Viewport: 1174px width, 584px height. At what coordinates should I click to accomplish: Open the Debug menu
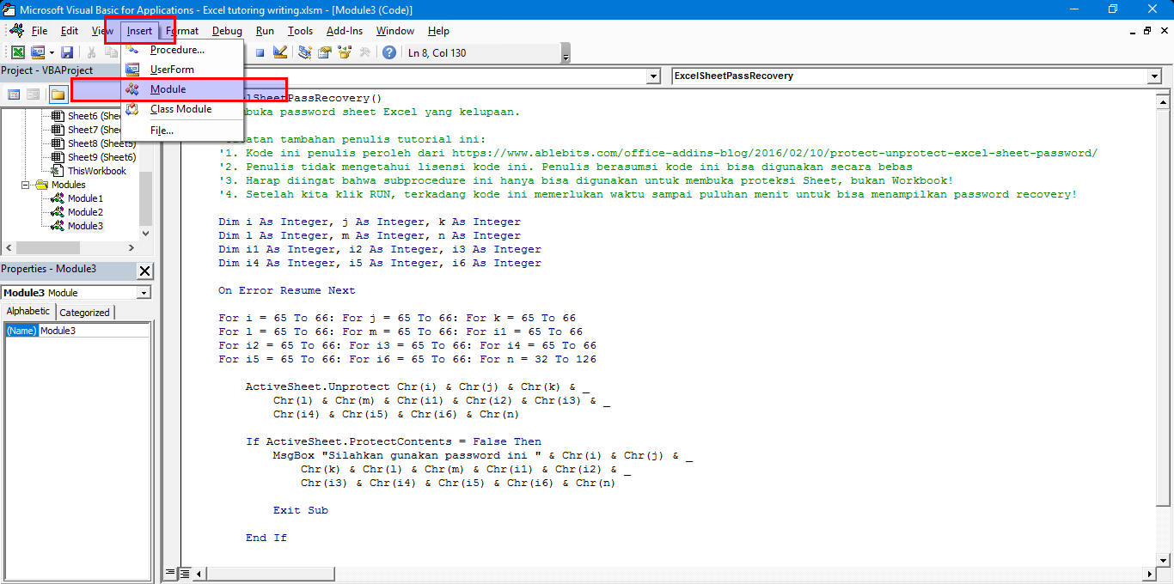tap(227, 31)
